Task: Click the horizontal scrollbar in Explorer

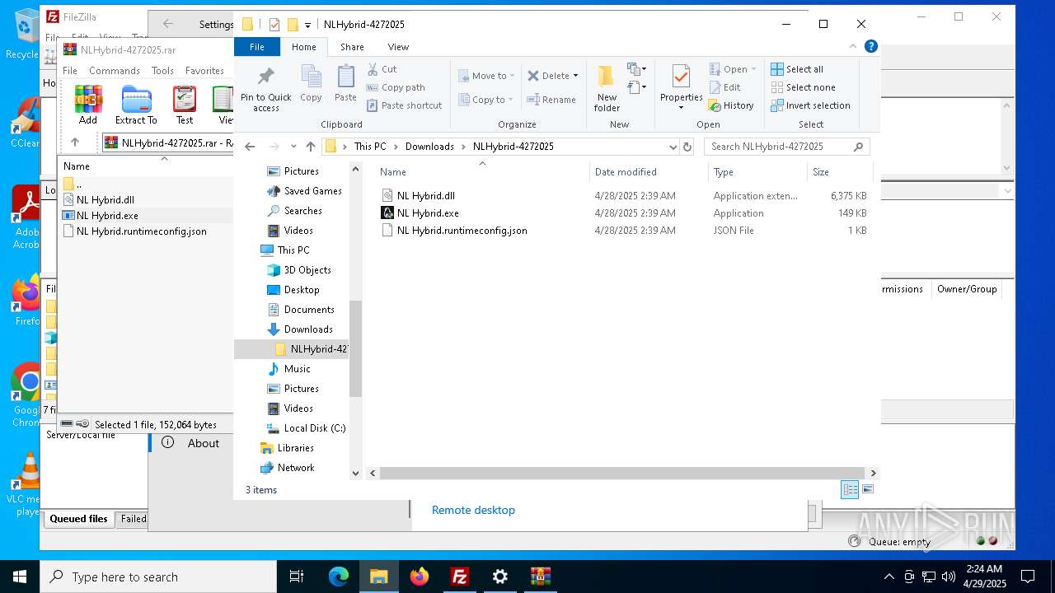Action: click(x=624, y=474)
